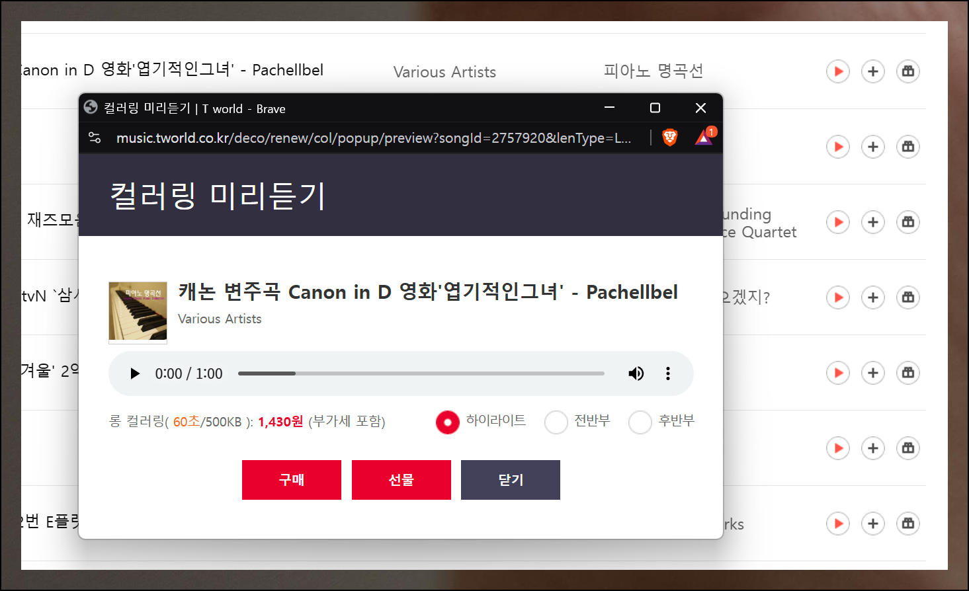
Task: Click the 컬러링 미리듣기 popup heading
Action: click(218, 196)
